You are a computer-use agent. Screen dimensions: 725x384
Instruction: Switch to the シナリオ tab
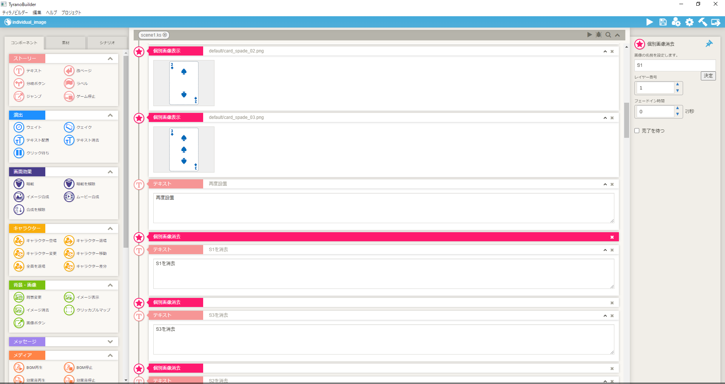[107, 43]
